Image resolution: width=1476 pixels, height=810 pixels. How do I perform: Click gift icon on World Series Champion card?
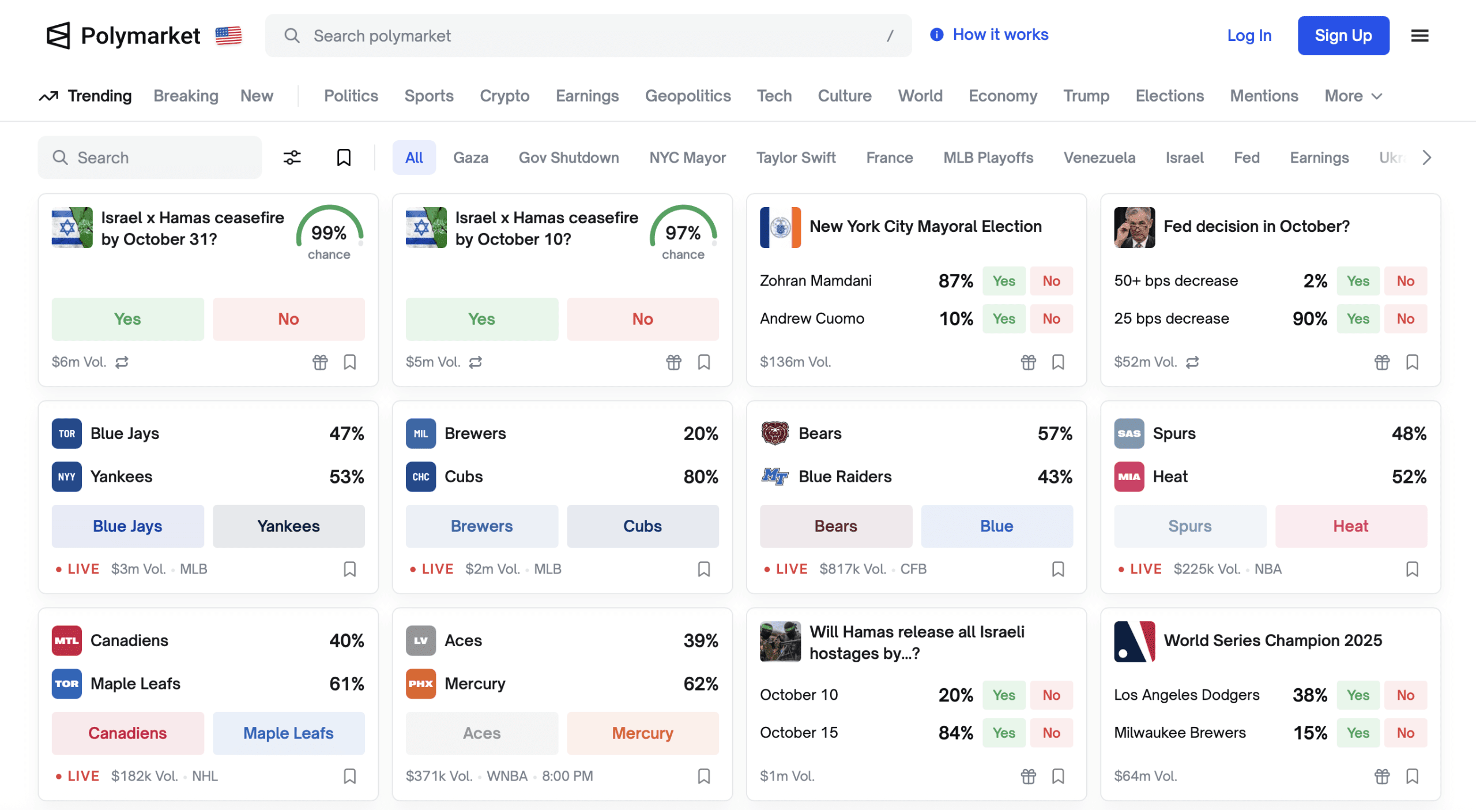click(x=1382, y=776)
